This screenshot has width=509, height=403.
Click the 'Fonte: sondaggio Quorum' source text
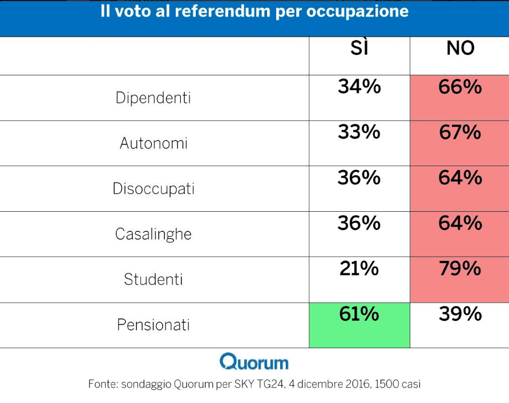pyautogui.click(x=254, y=384)
